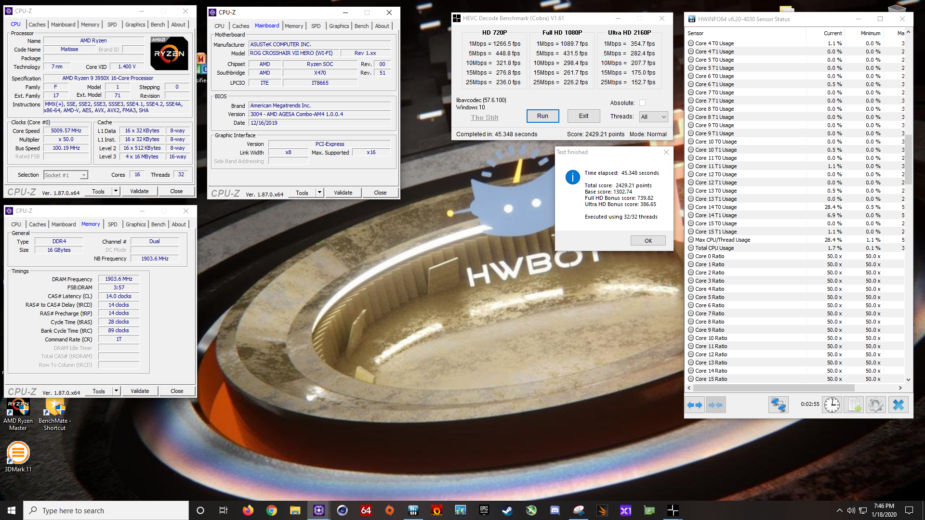Select Core 14 T0 Usage row in HWiNFO
This screenshot has height=520, width=925.
795,207
